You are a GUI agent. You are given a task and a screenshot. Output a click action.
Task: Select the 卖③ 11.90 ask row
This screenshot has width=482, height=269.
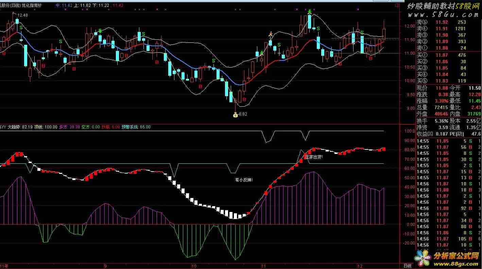tap(449, 35)
